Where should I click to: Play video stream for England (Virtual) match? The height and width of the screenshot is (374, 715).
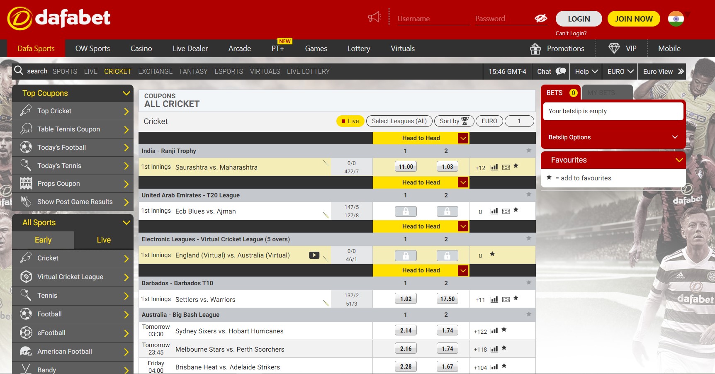[x=314, y=255]
